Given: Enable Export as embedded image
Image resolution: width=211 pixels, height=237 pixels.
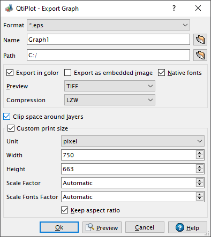Looking at the screenshot, I should (x=67, y=73).
